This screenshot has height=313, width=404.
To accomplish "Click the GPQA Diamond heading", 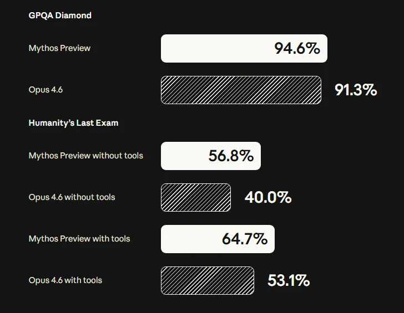I will coord(60,16).
